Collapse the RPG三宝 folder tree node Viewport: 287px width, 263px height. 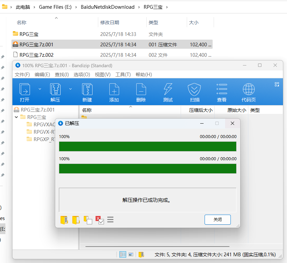pyautogui.click(x=16, y=117)
